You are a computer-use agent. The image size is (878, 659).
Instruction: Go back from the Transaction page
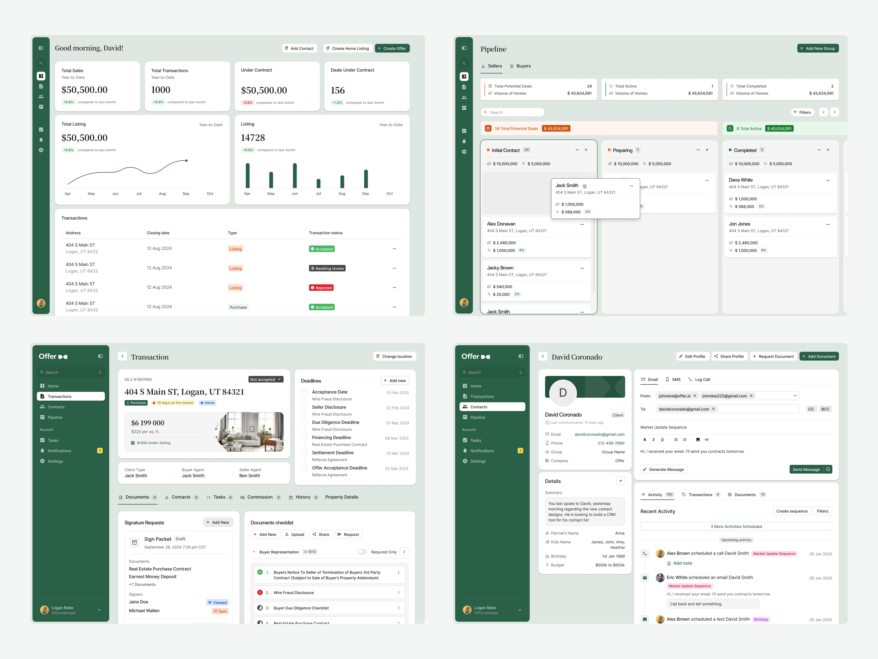[122, 356]
